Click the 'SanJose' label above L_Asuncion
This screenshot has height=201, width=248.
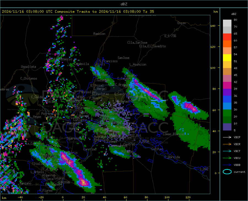(123, 58)
